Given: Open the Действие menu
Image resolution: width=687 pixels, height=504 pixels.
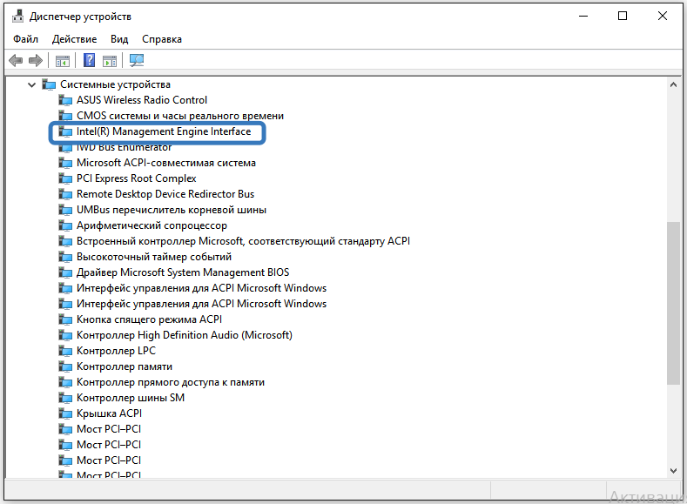Looking at the screenshot, I should pyautogui.click(x=75, y=39).
